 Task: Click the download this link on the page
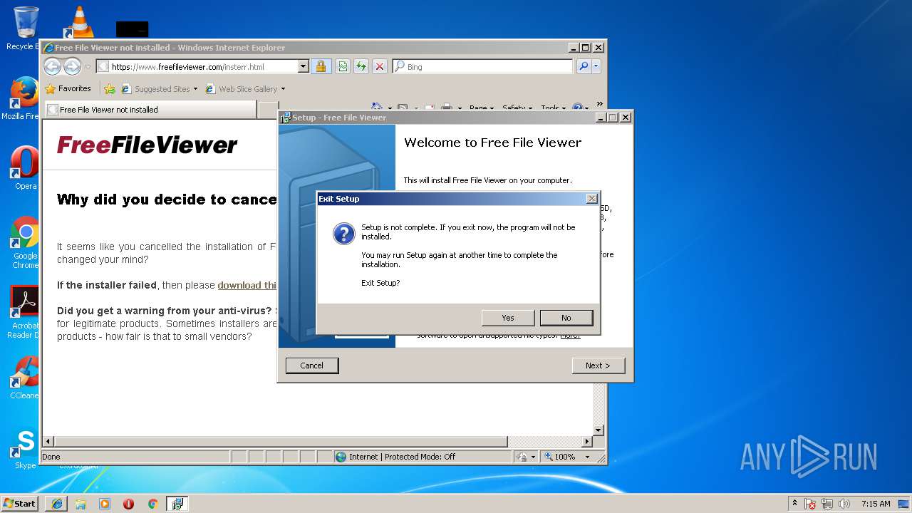[247, 285]
